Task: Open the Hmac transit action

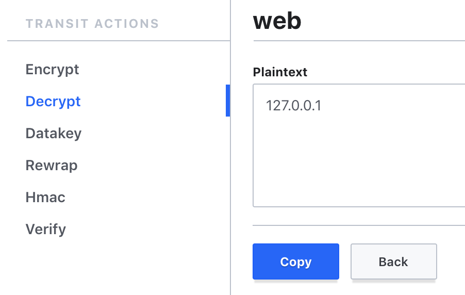Action: coord(45,198)
